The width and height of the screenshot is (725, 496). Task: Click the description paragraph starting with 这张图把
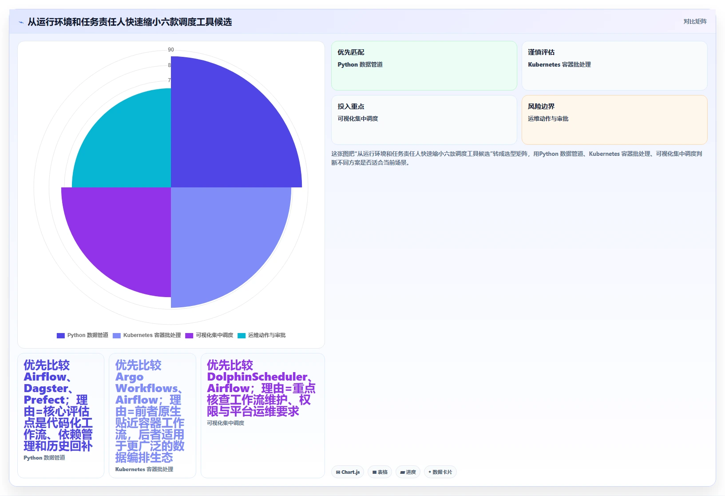(517, 158)
